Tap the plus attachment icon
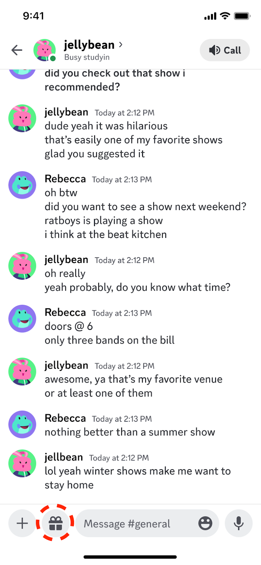This screenshot has height=565, width=261. click(22, 523)
